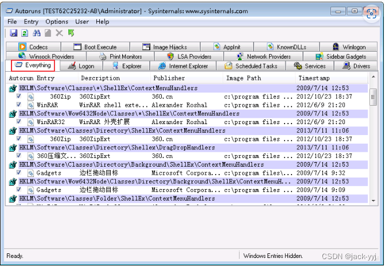
Task: Open the Help menu
Action: click(102, 22)
